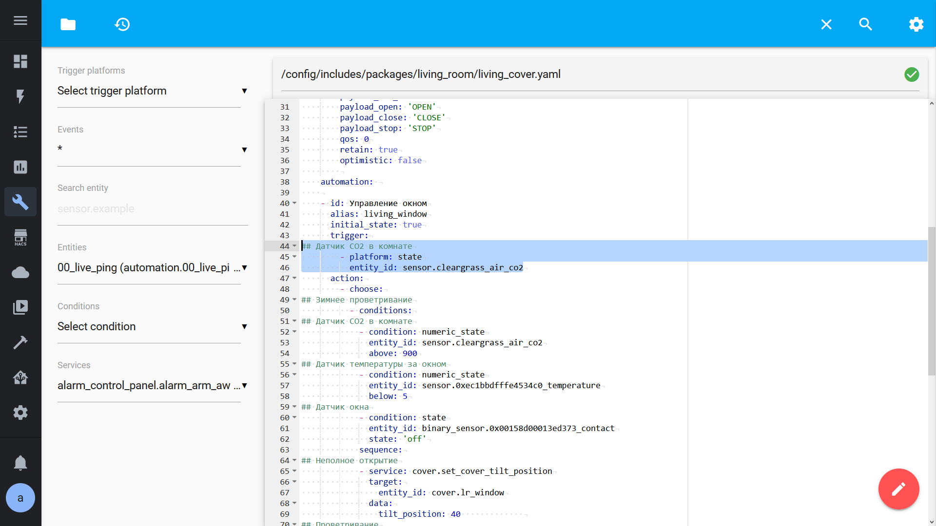Open HACS in the sidebar
Image resolution: width=936 pixels, height=526 pixels.
(20, 237)
